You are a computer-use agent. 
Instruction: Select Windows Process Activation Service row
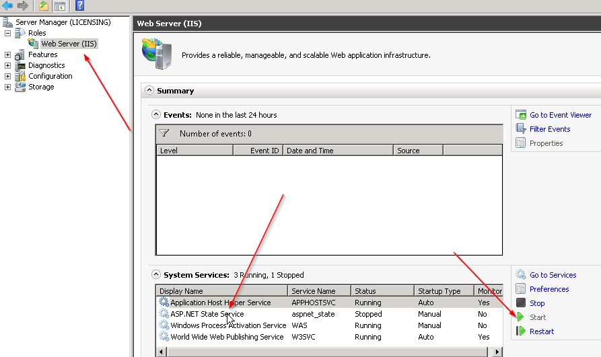pos(329,325)
